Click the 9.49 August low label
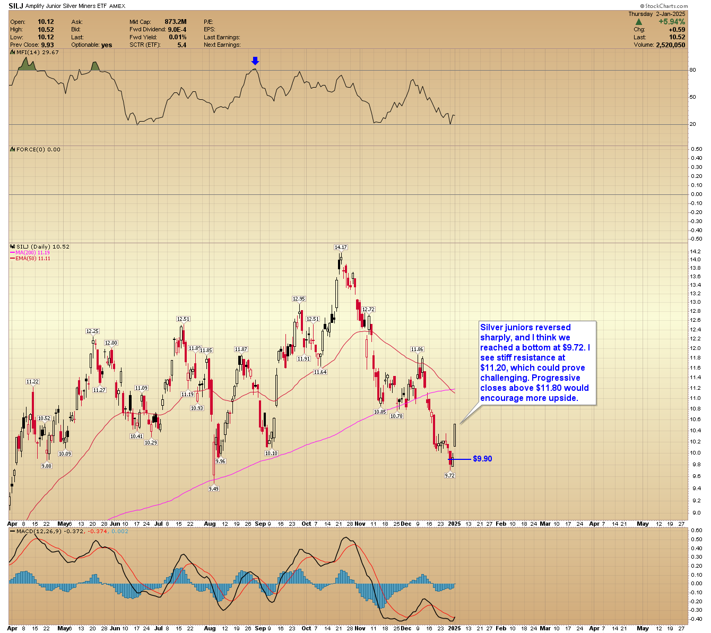Image resolution: width=711 pixels, height=633 pixels. pos(213,489)
